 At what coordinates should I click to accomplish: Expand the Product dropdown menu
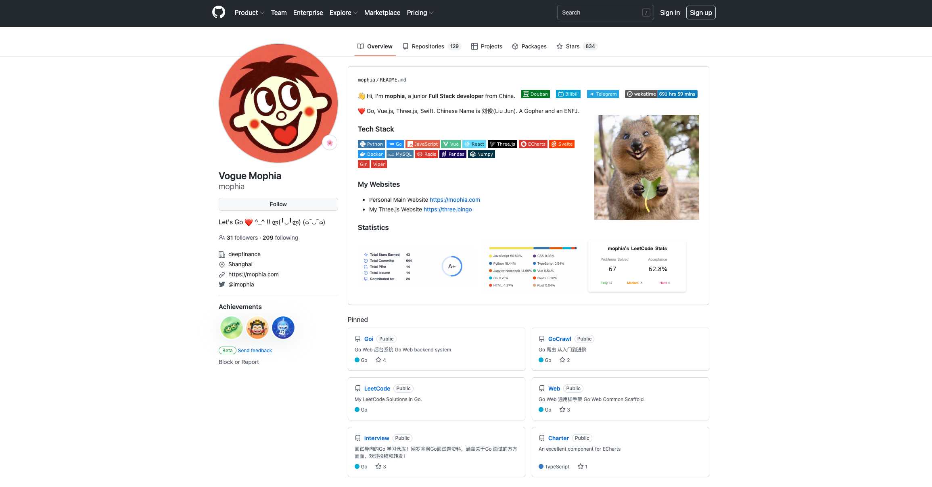point(249,13)
